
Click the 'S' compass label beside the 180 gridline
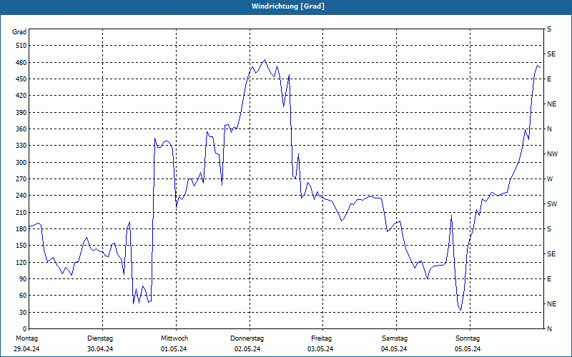pos(549,228)
